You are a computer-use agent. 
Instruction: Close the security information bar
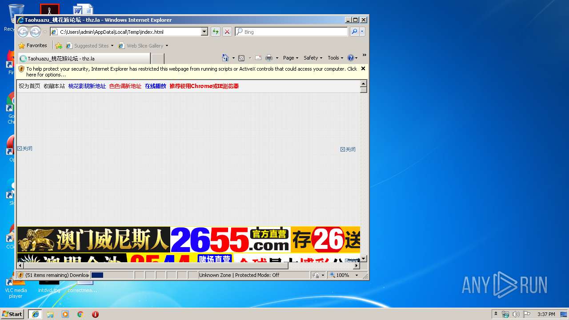(x=363, y=68)
